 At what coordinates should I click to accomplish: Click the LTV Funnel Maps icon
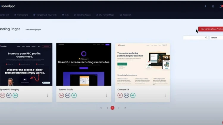[97, 15]
